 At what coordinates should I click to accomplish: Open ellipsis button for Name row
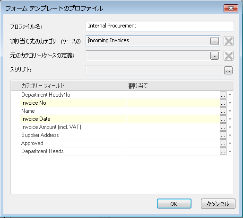pos(223,111)
